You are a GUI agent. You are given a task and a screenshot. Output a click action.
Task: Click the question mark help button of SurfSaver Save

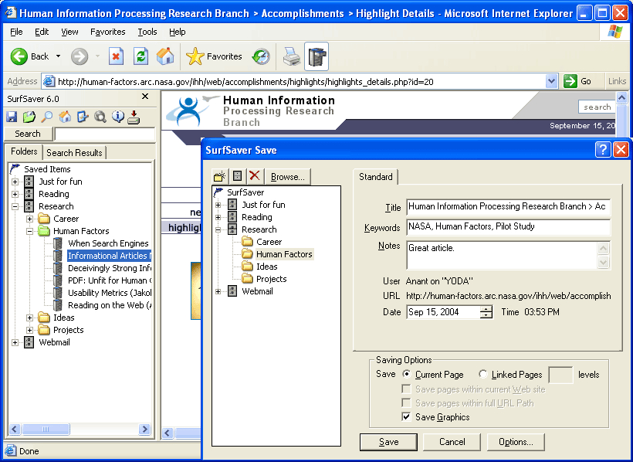(x=603, y=150)
